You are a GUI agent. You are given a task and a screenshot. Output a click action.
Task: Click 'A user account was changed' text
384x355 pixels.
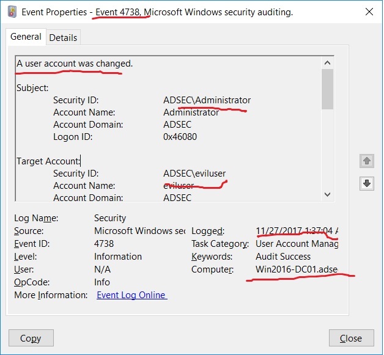[75, 64]
